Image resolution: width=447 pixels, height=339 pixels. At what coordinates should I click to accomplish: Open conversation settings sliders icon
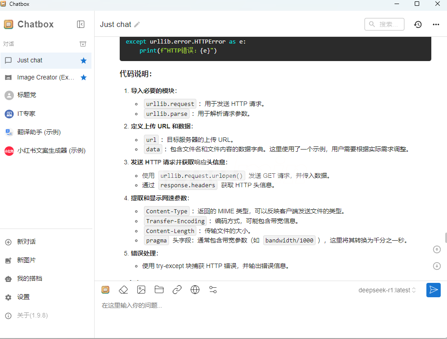tap(213, 290)
